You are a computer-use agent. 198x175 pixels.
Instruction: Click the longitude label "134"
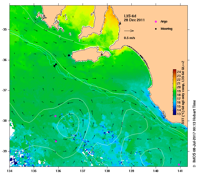coord(10,171)
